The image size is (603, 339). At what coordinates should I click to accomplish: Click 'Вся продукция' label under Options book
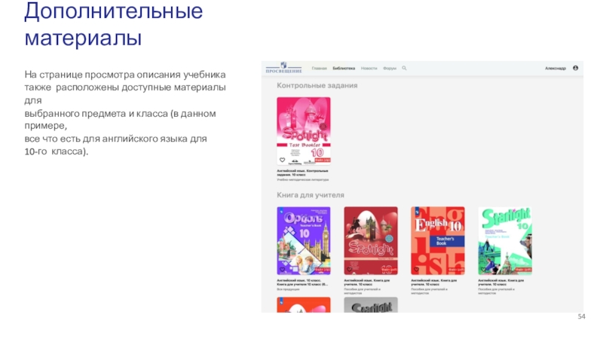click(x=288, y=289)
